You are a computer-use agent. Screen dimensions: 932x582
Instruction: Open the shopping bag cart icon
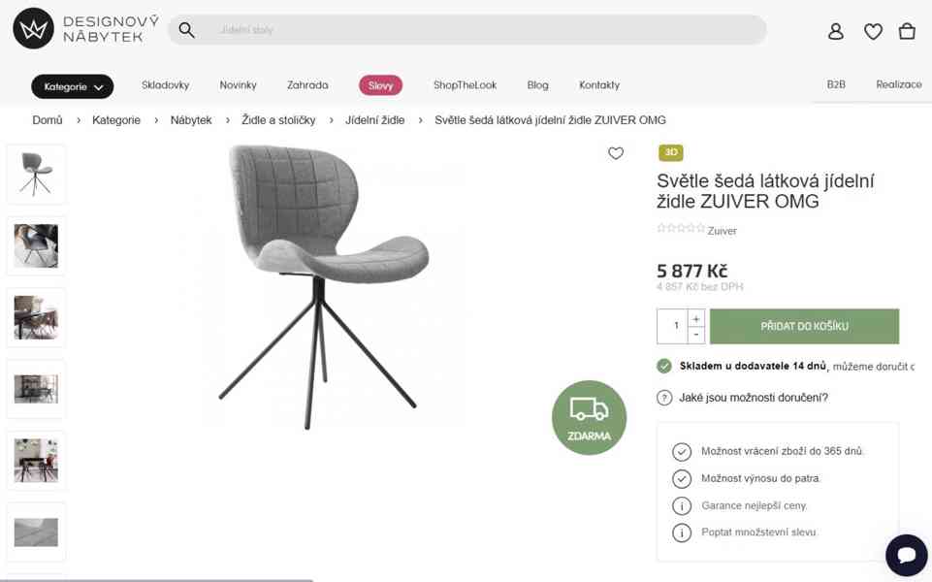907,31
